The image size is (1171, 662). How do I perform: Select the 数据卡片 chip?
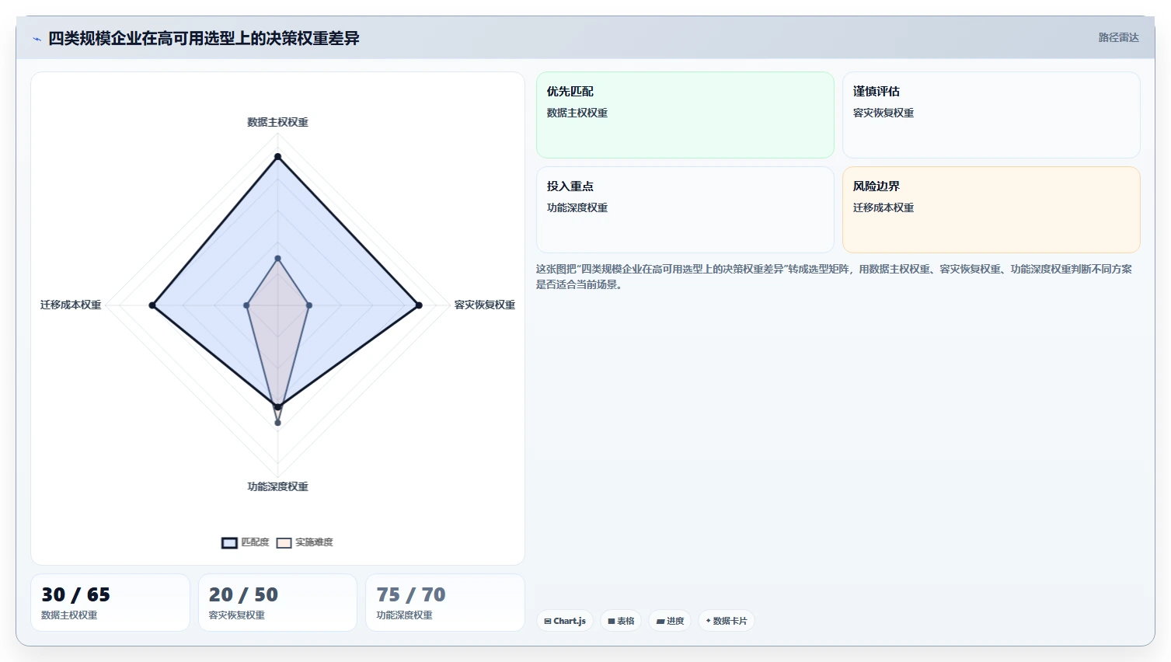tap(727, 621)
